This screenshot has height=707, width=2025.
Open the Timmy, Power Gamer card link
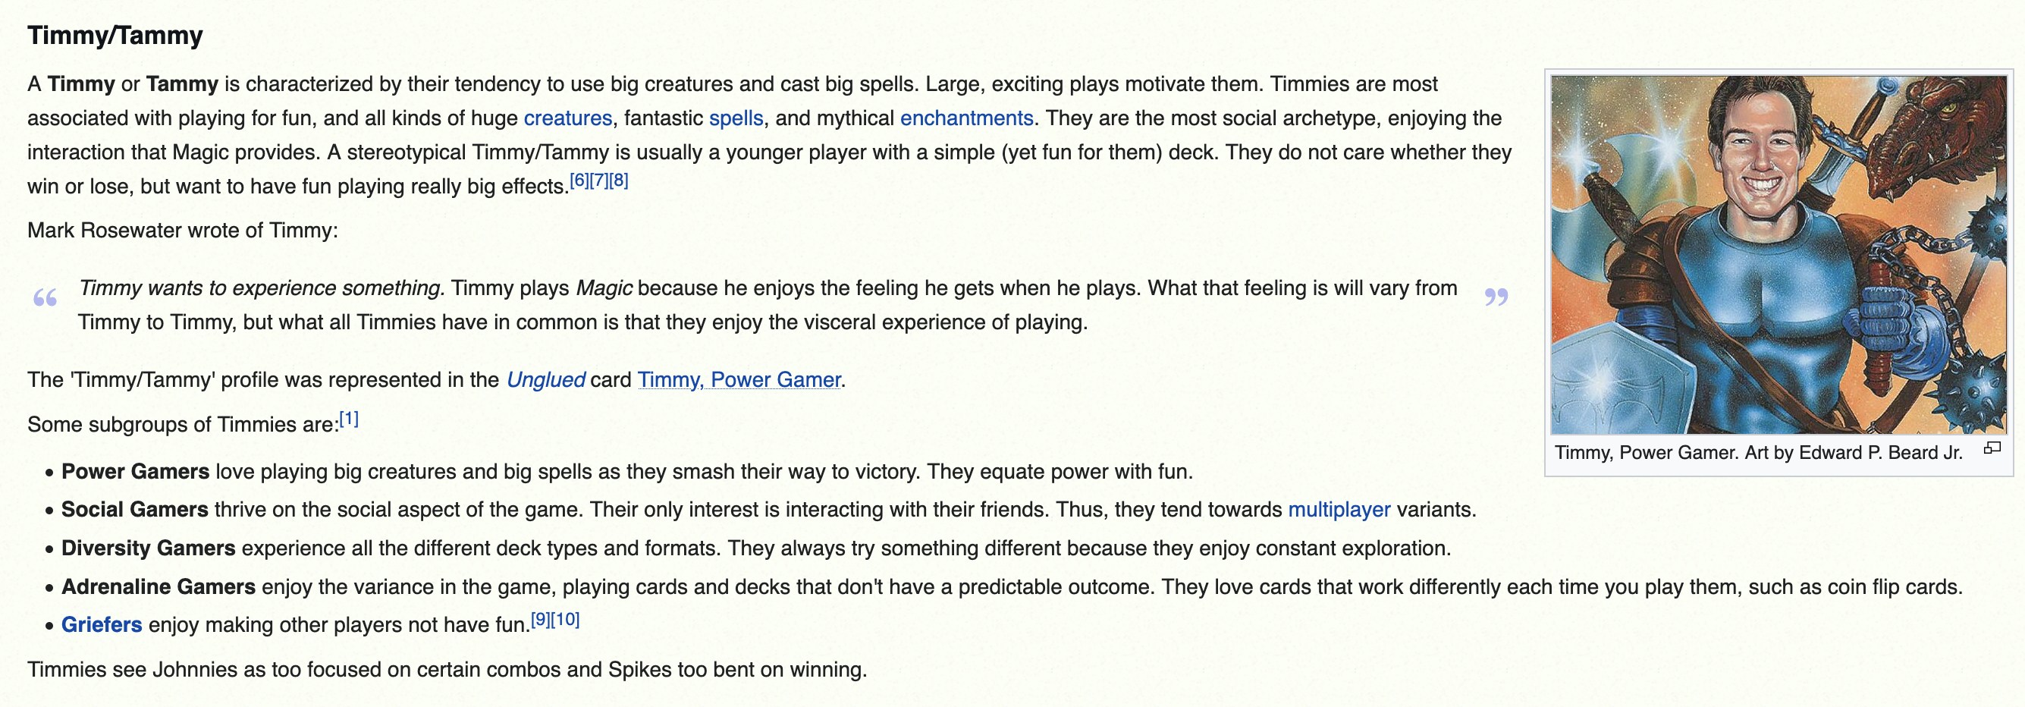coord(739,380)
